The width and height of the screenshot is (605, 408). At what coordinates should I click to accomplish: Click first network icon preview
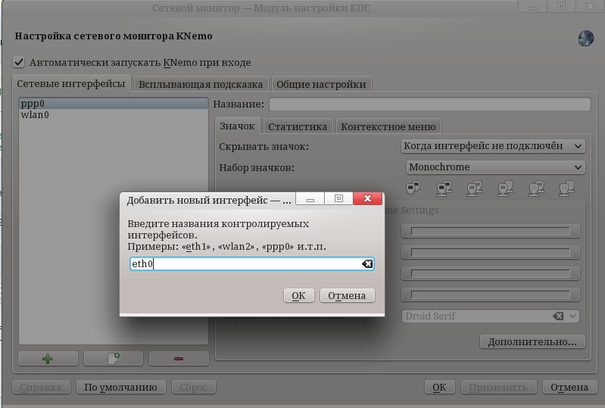413,188
